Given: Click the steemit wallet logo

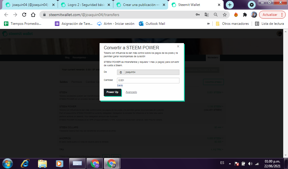Looking at the screenshot, I should [18, 34].
